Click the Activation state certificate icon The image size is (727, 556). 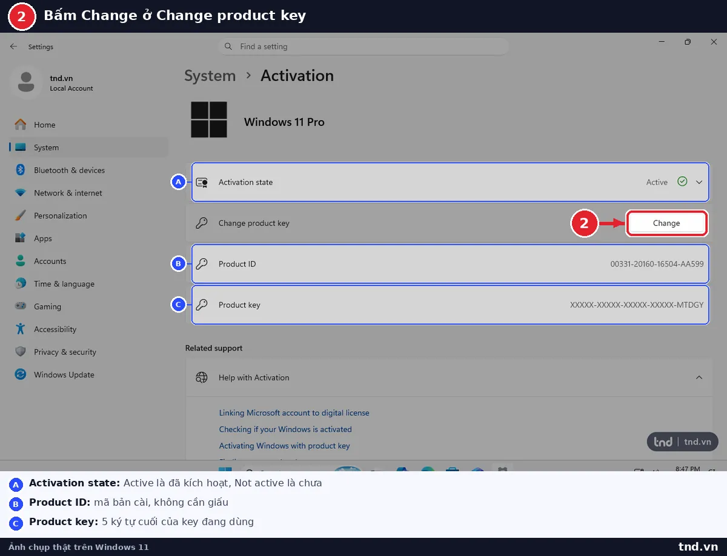click(202, 182)
